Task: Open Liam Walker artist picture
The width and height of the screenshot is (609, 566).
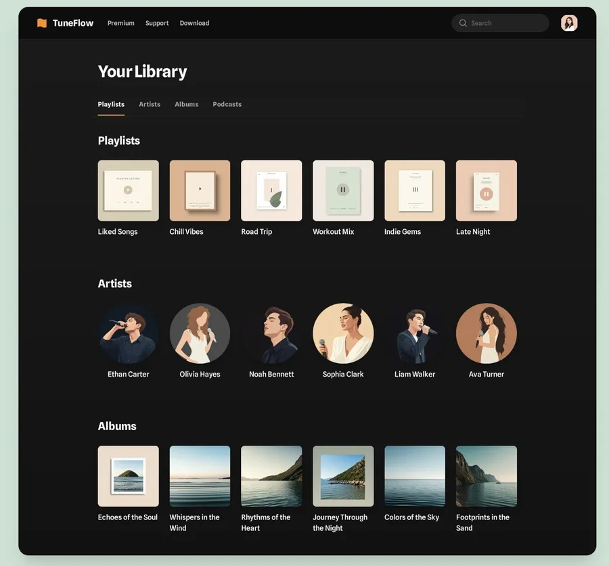Action: (x=415, y=333)
